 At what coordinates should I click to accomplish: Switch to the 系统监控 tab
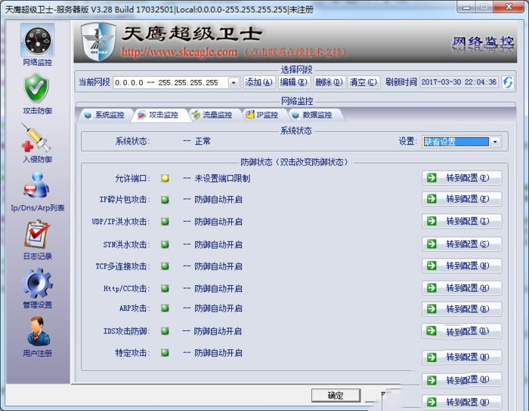pos(105,115)
